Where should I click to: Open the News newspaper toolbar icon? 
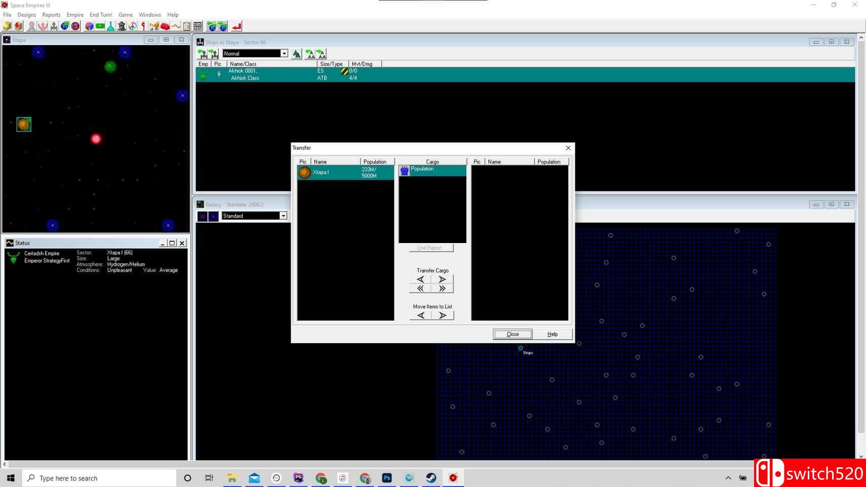point(198,26)
